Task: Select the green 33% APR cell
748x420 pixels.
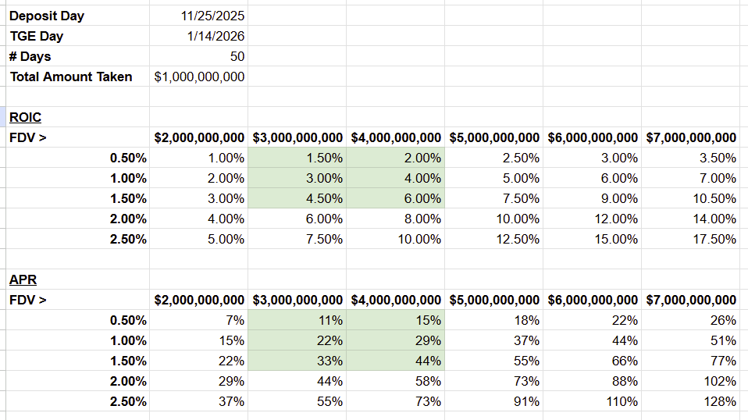Action: 330,361
